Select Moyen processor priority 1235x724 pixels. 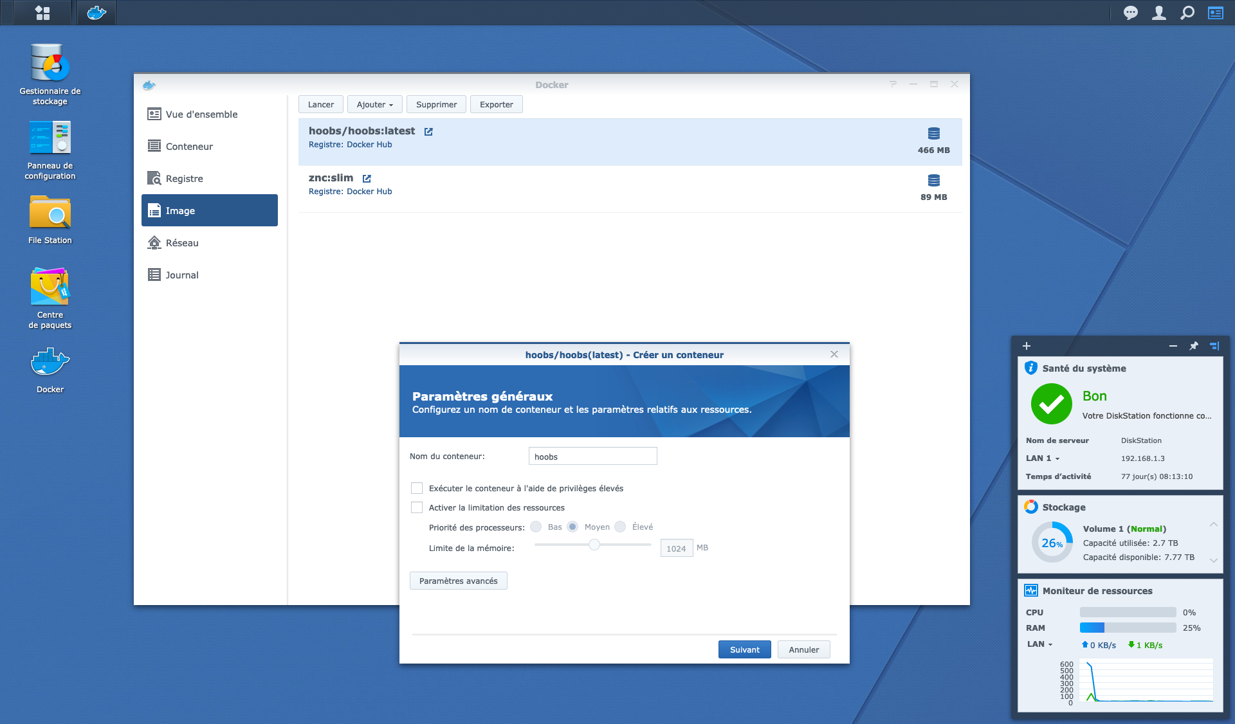click(572, 527)
